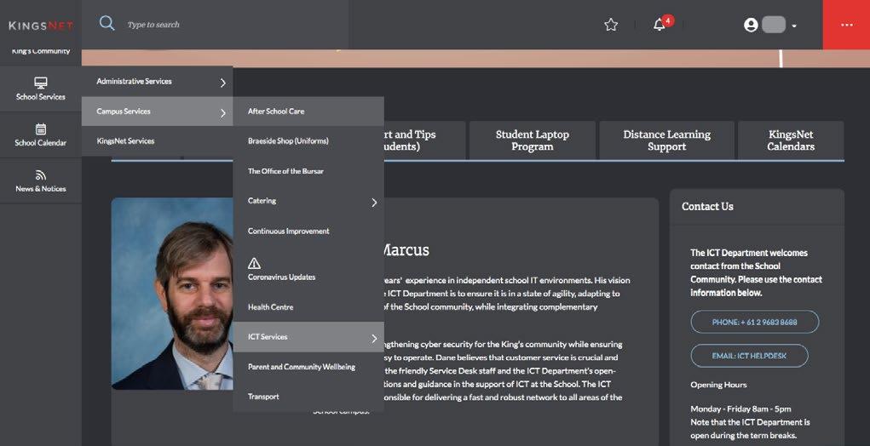Expand Administrative Services submenu arrow
870x446 pixels.
click(222, 83)
